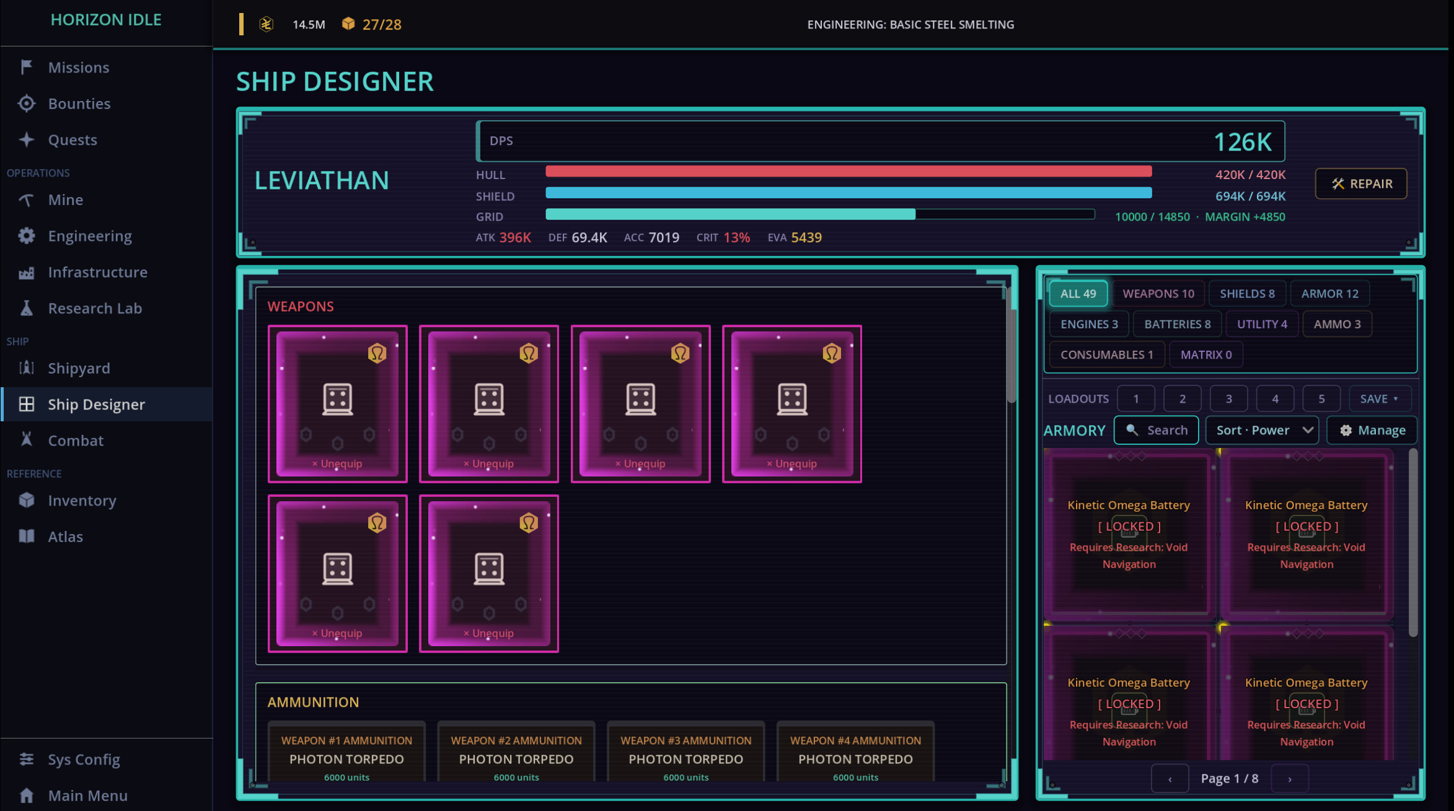
Task: Select loadout slot 4
Action: pos(1275,398)
